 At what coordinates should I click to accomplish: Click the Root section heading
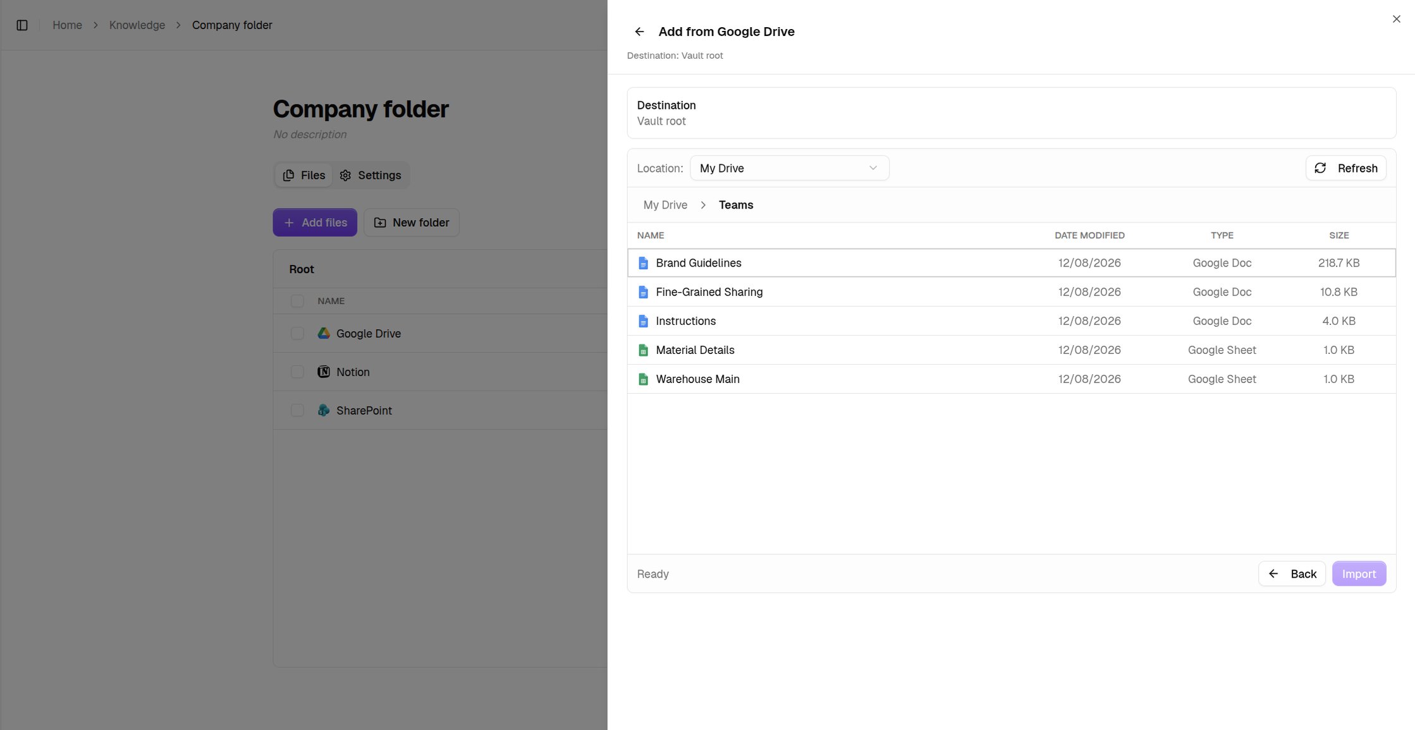(302, 269)
